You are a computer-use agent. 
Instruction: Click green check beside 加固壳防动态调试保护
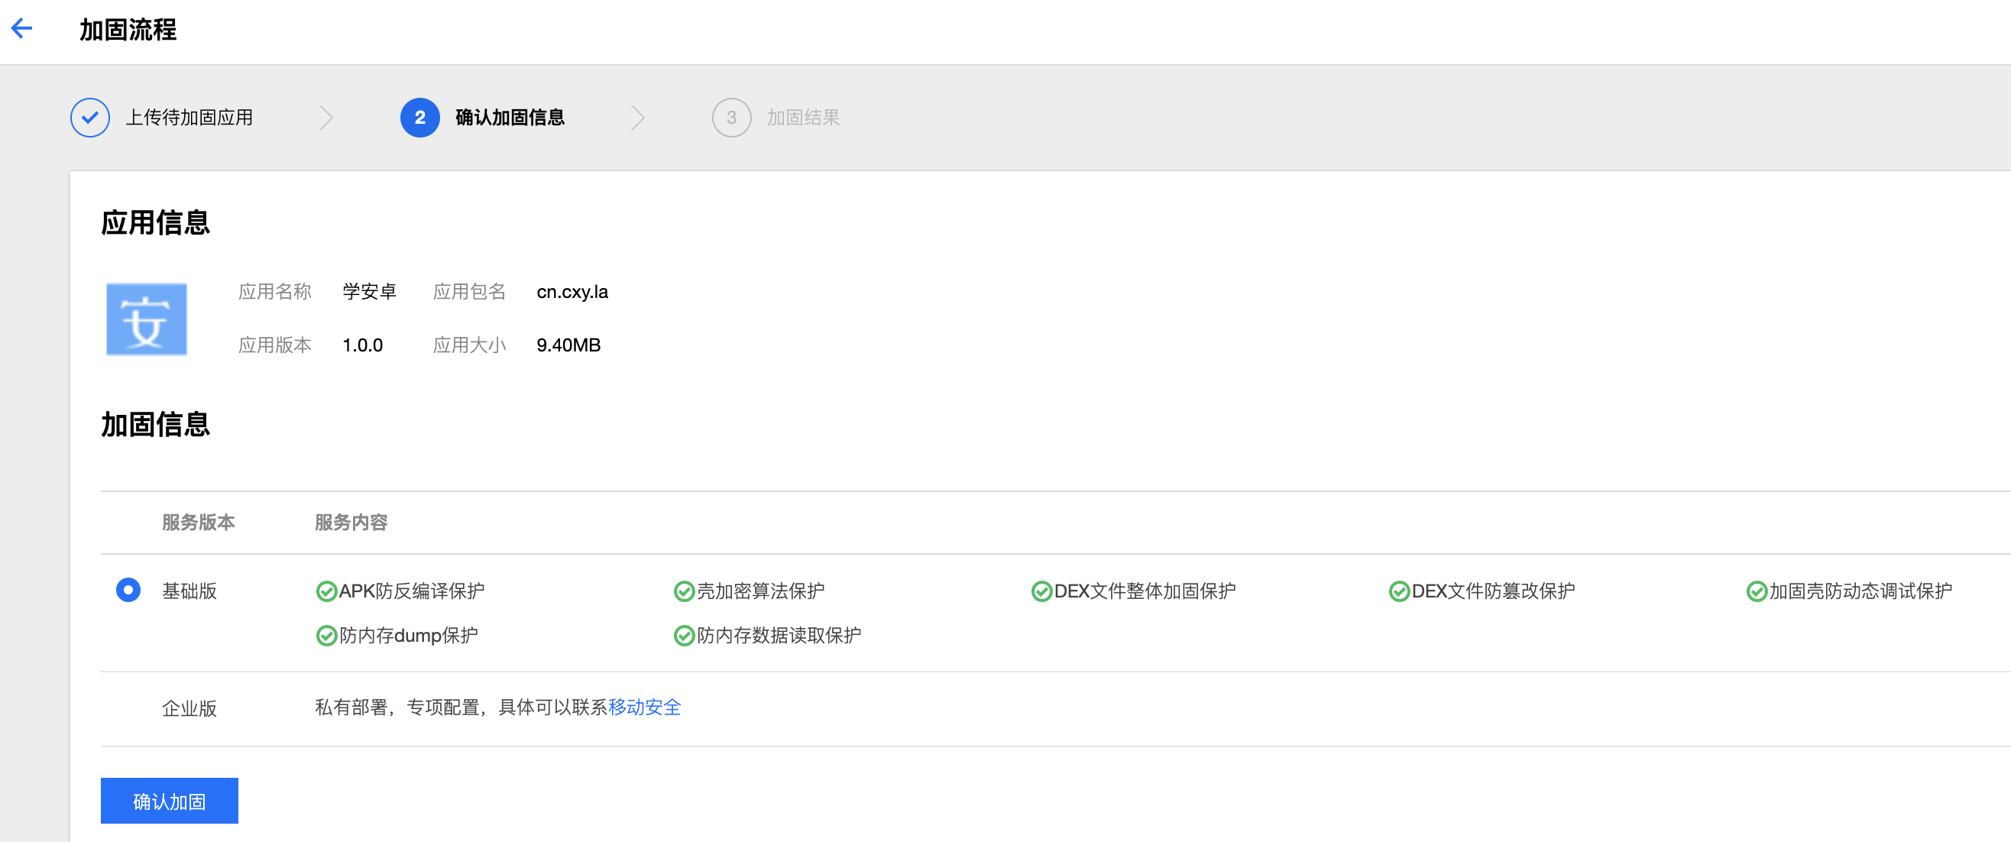pos(1757,591)
